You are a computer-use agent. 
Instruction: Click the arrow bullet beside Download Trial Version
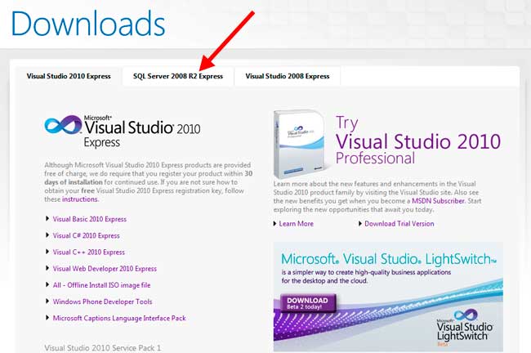click(360, 224)
